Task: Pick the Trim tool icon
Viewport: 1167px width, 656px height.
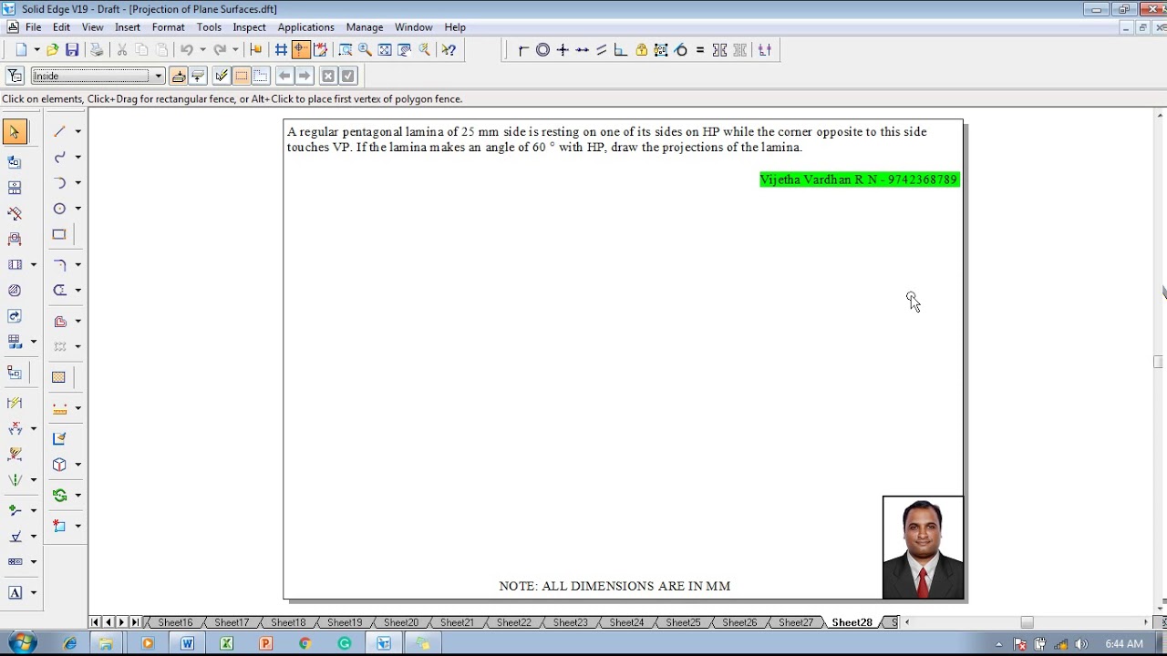Action: click(x=59, y=290)
